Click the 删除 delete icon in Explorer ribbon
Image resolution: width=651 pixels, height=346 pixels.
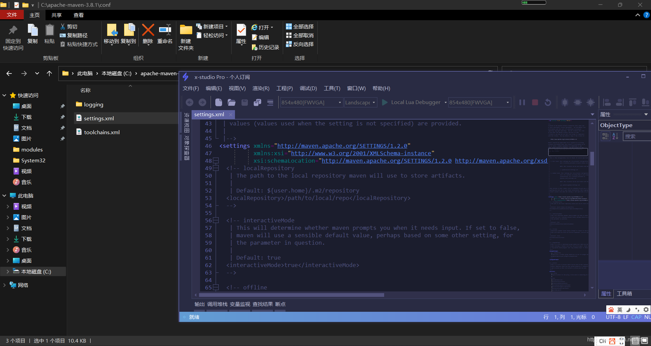coord(148,34)
